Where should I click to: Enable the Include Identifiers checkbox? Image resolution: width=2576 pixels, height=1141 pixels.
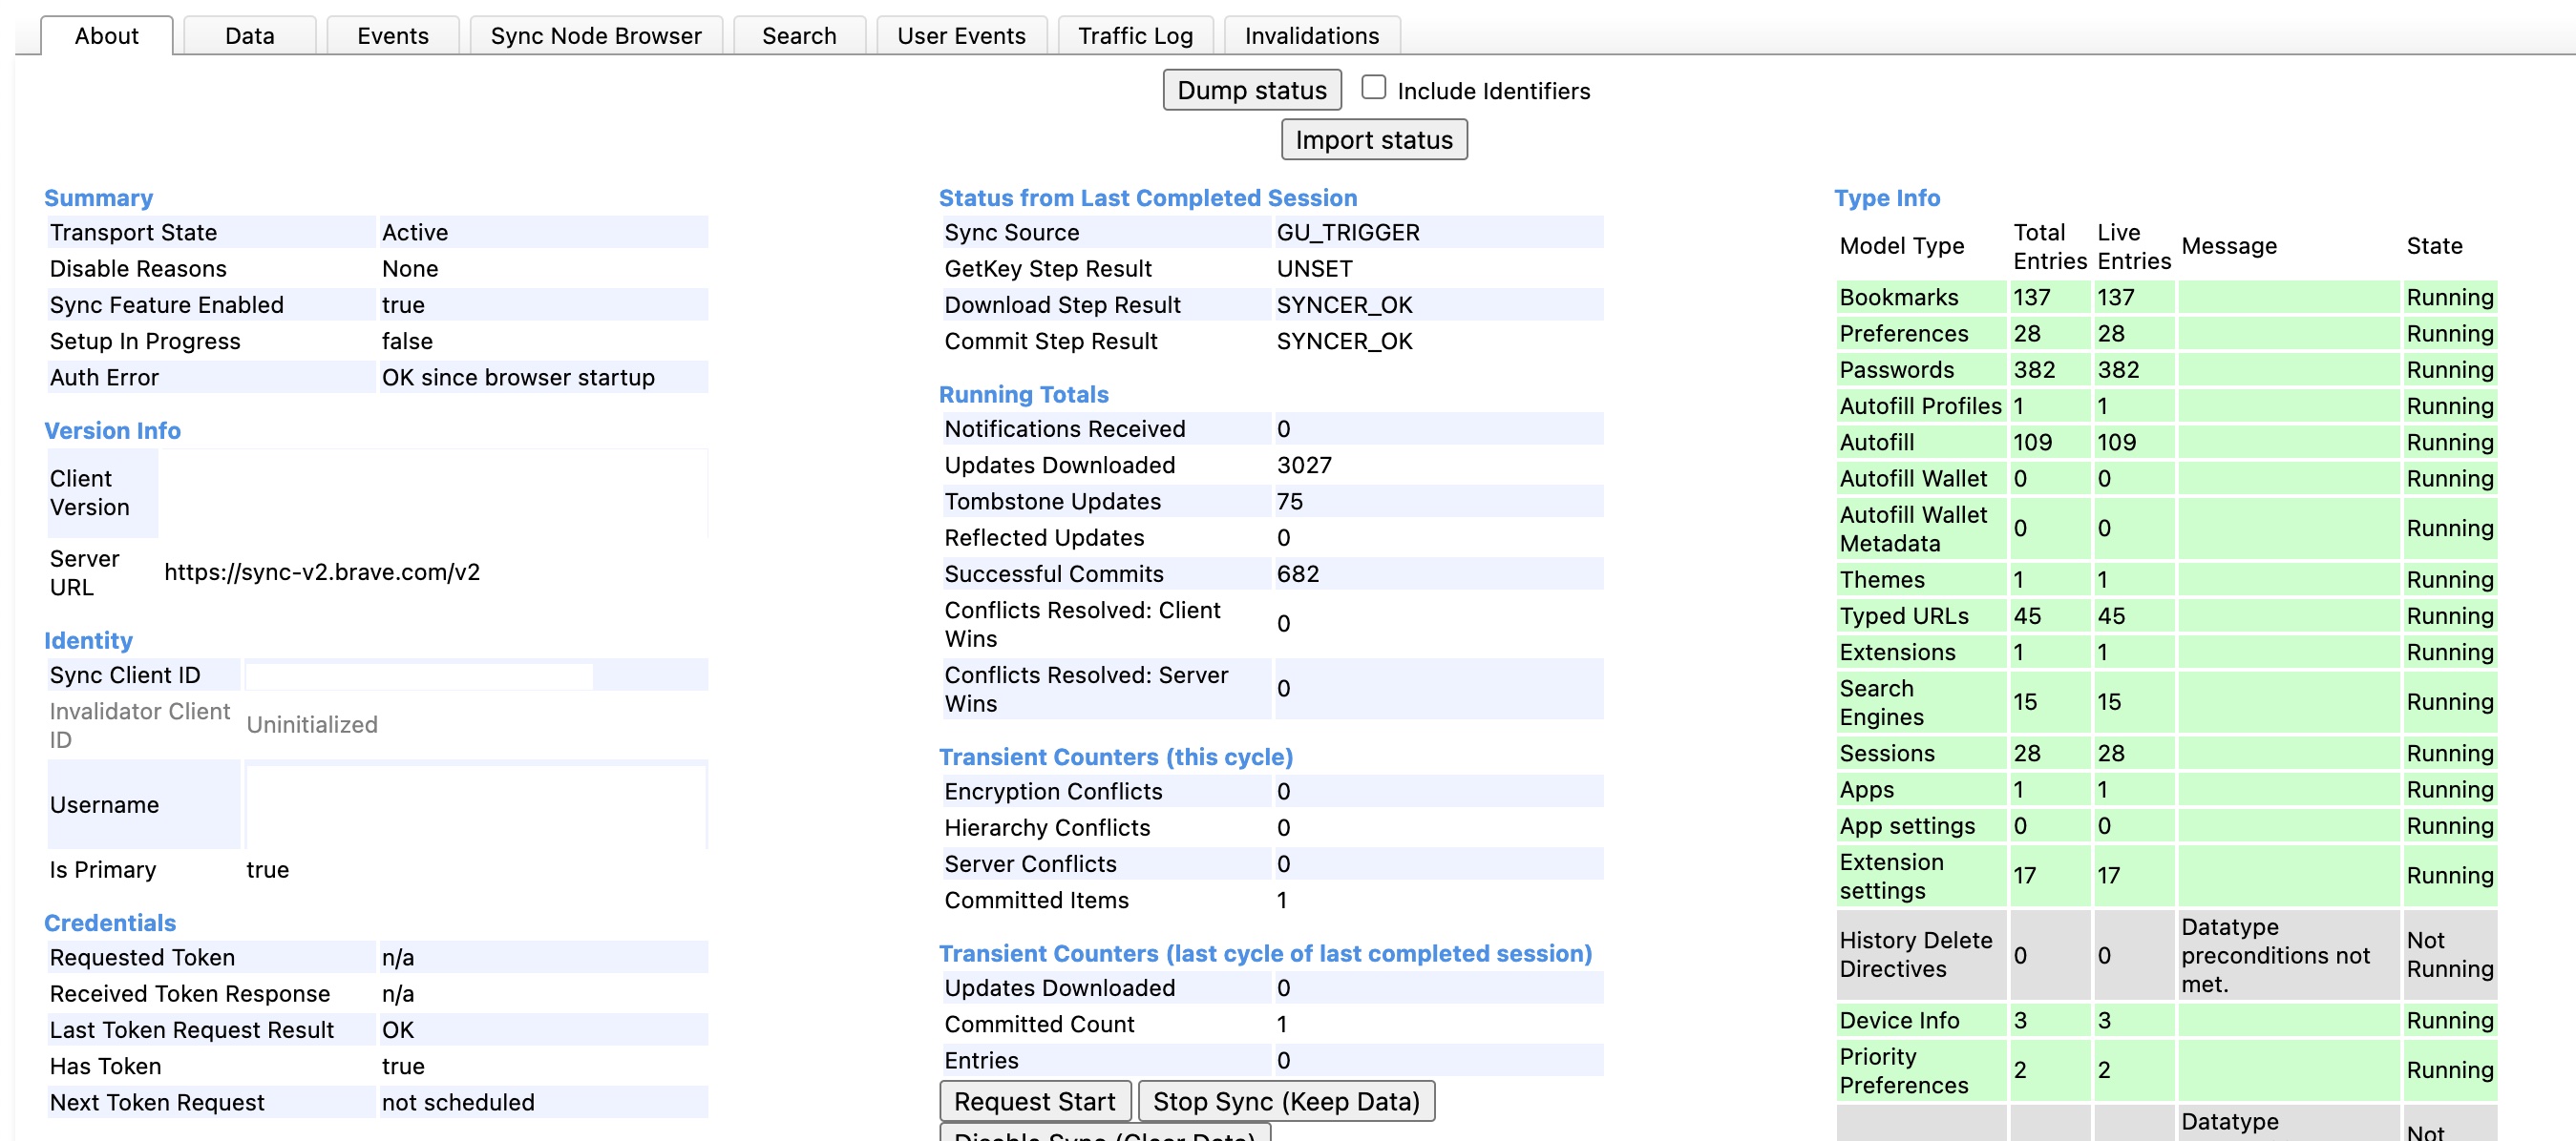click(x=1372, y=87)
